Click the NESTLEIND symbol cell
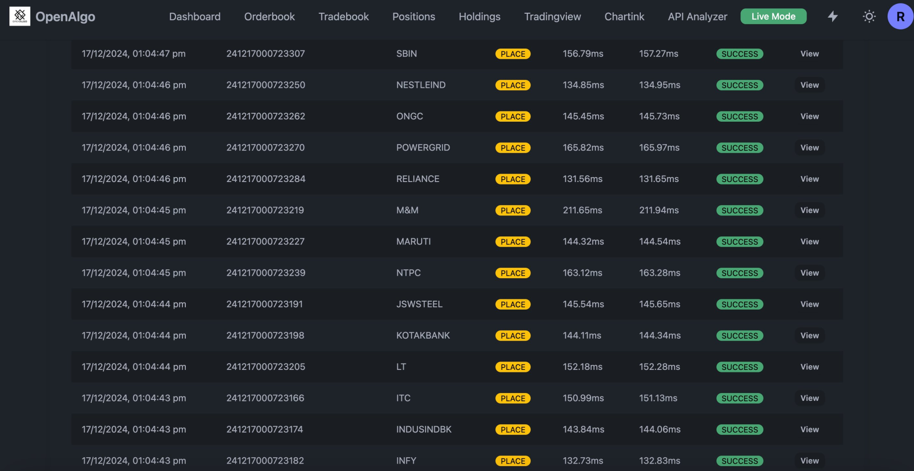914x471 pixels. (421, 85)
